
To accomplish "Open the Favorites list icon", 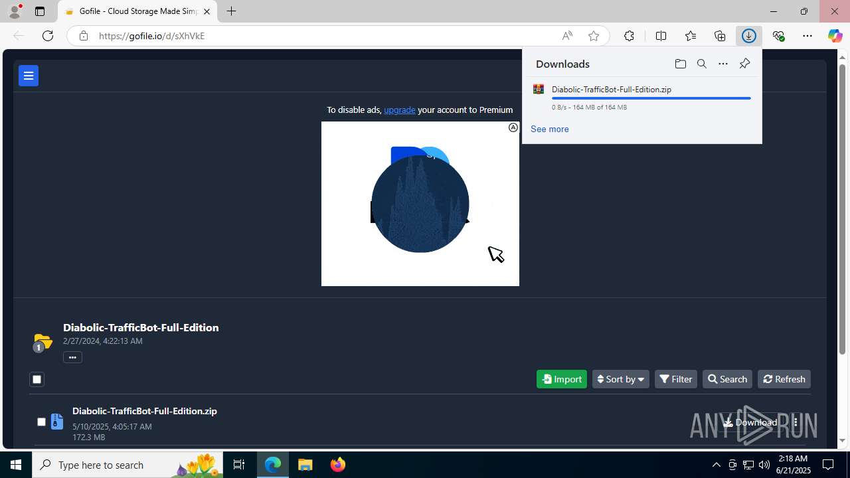I will pos(691,36).
